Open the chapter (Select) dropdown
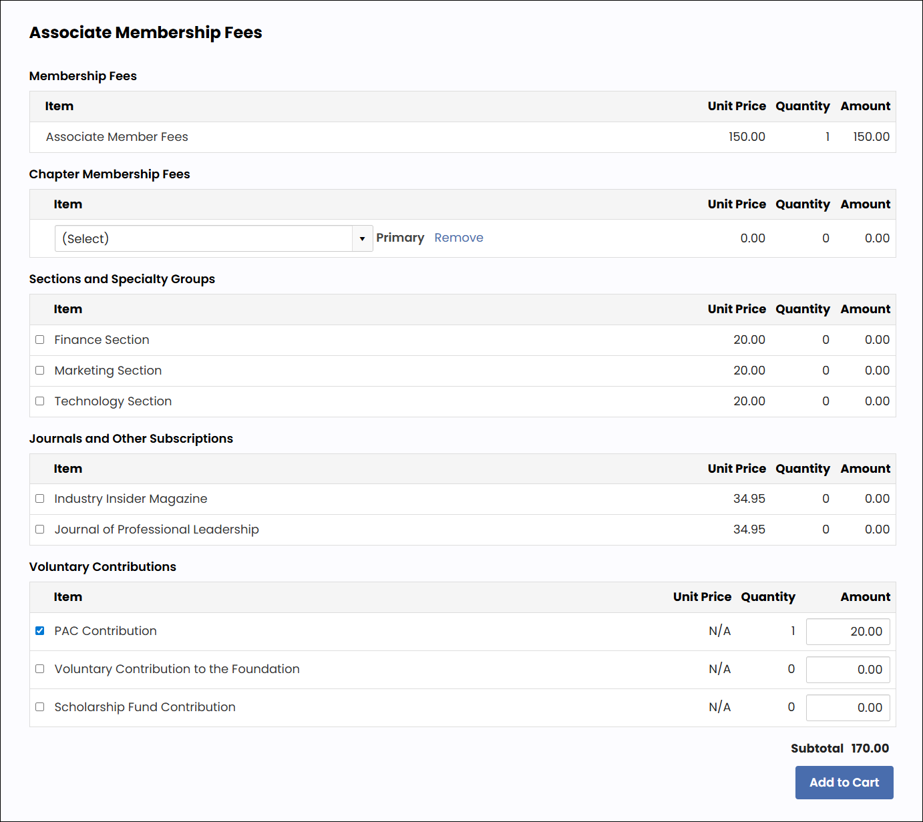Screen dimensions: 923x822 (214, 238)
